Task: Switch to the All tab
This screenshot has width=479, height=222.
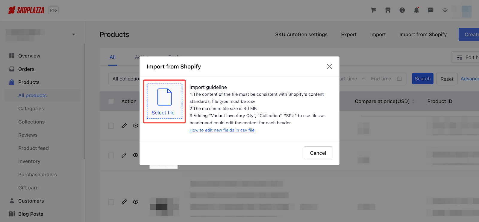Action: pyautogui.click(x=113, y=57)
